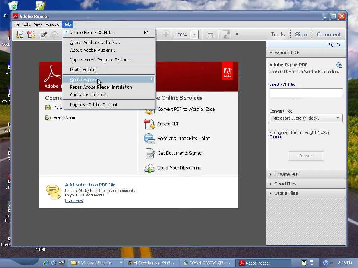Click the Create PDF online toolbar icon
This screenshot has height=268, width=358.
(31, 35)
